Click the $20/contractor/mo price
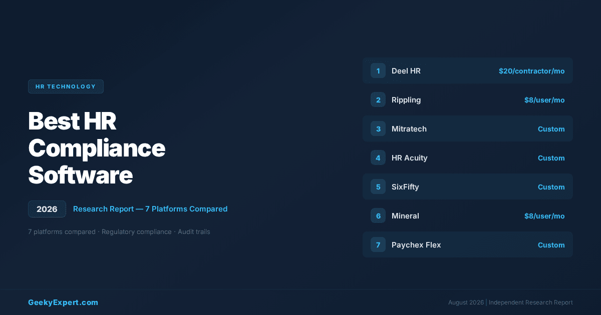This screenshot has width=601, height=315. [531, 71]
